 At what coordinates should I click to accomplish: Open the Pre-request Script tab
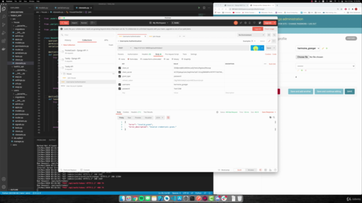point(172,54)
